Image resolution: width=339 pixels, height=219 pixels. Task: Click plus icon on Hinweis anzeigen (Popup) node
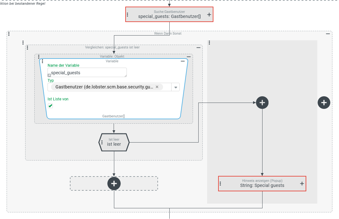(302, 183)
